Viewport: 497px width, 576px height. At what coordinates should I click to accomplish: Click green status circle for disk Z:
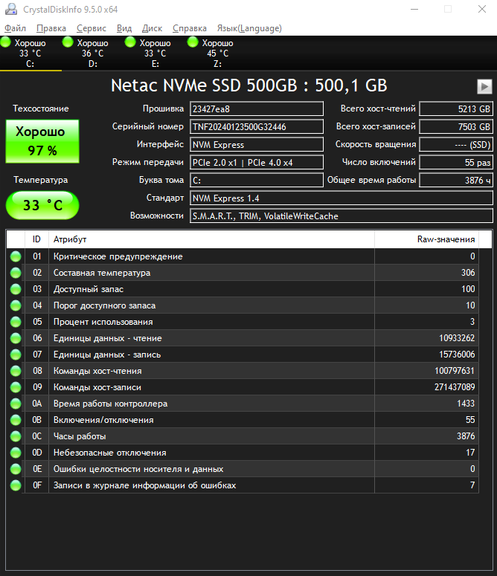click(x=193, y=42)
